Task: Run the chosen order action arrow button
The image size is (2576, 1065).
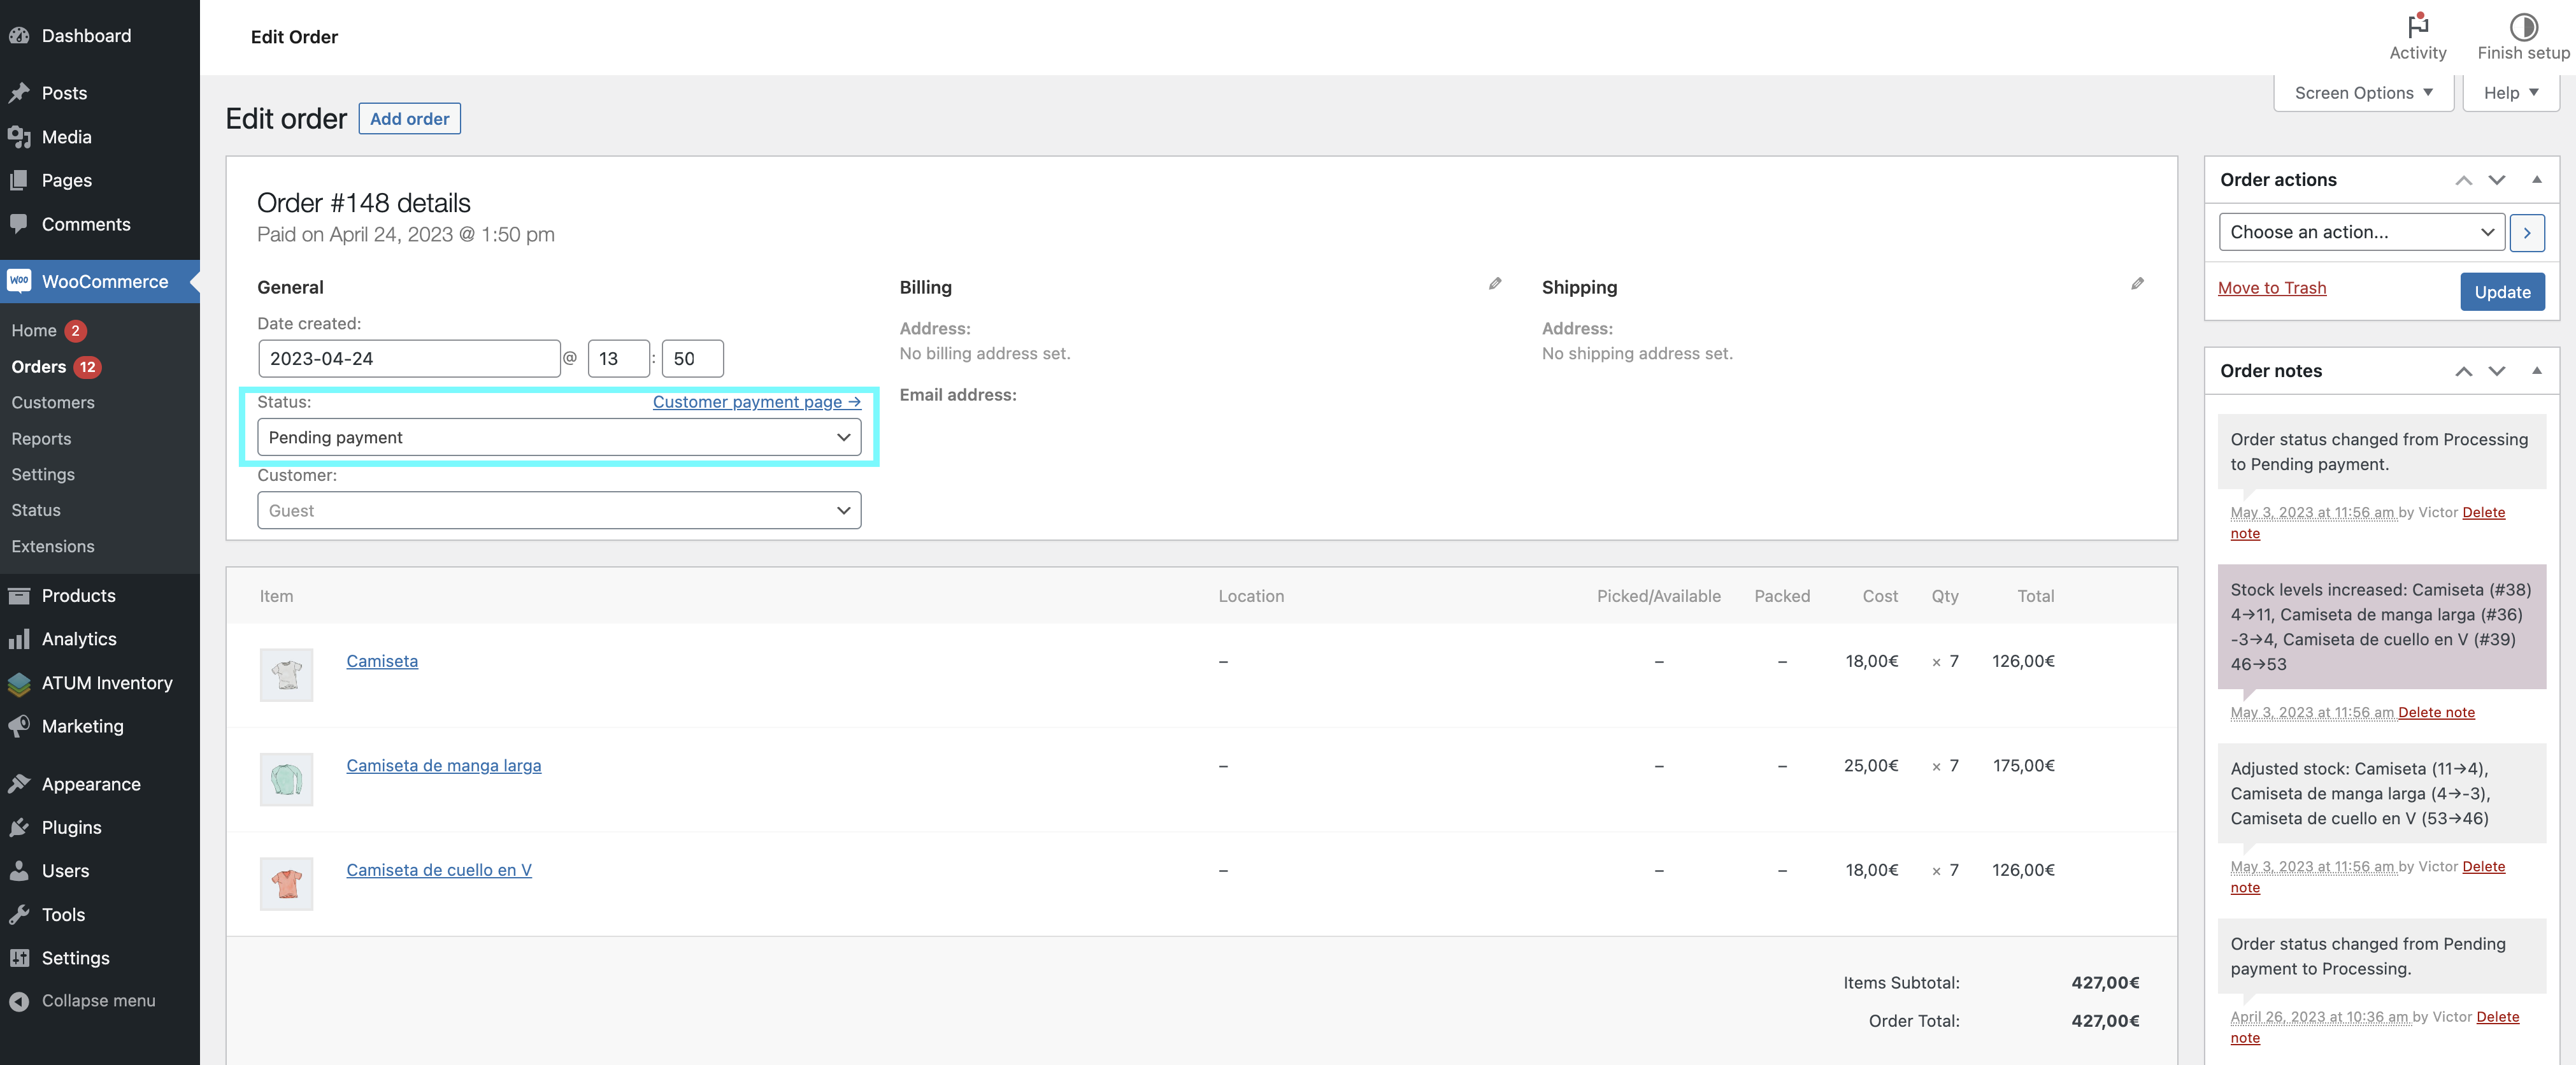Action: pos(2527,232)
